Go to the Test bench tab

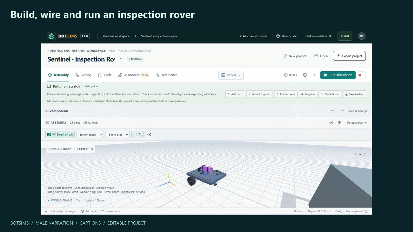(166, 75)
